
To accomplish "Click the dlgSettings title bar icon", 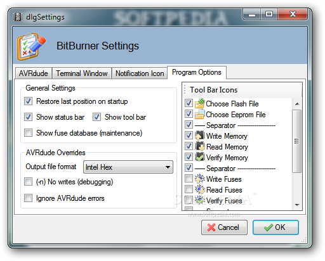I will pyautogui.click(x=18, y=16).
